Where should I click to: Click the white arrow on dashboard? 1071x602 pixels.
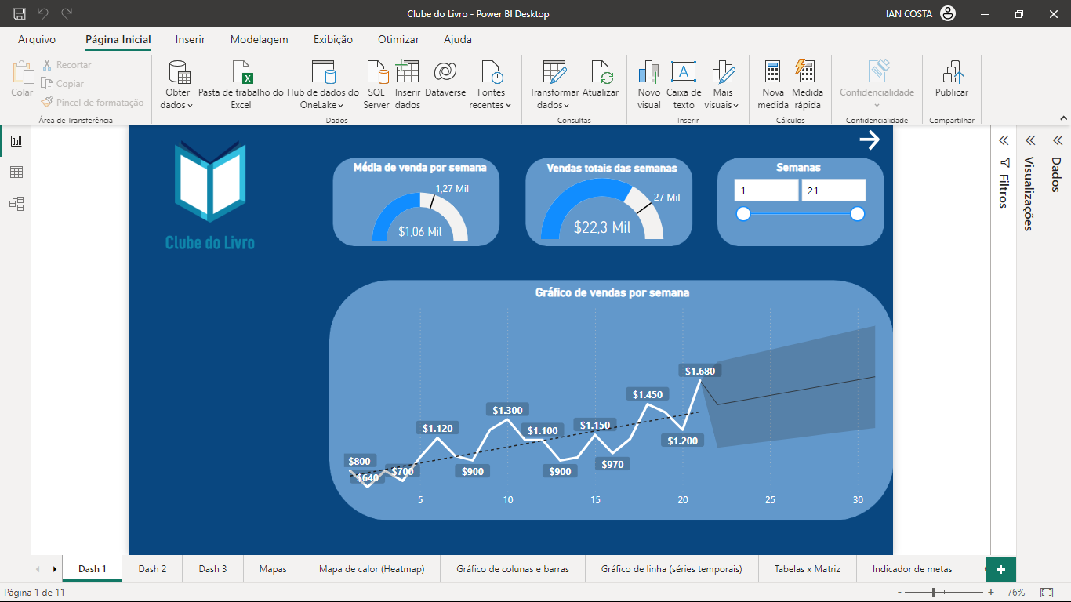point(870,140)
